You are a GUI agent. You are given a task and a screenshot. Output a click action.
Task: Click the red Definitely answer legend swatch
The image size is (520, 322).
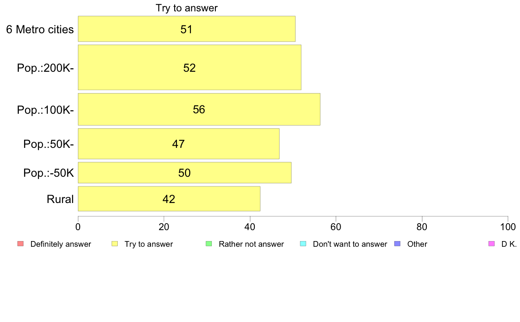pyautogui.click(x=21, y=244)
